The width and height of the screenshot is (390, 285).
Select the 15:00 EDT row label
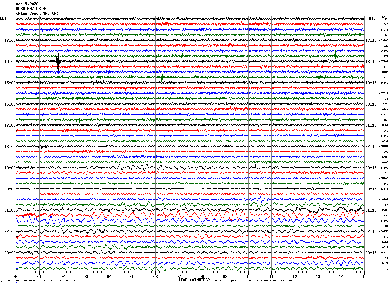click(x=10, y=83)
